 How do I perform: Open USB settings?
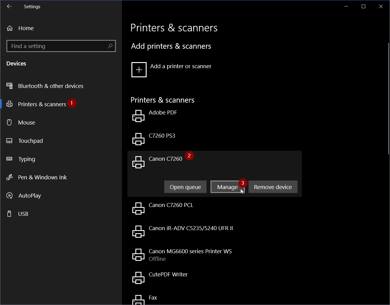pyautogui.click(x=23, y=214)
